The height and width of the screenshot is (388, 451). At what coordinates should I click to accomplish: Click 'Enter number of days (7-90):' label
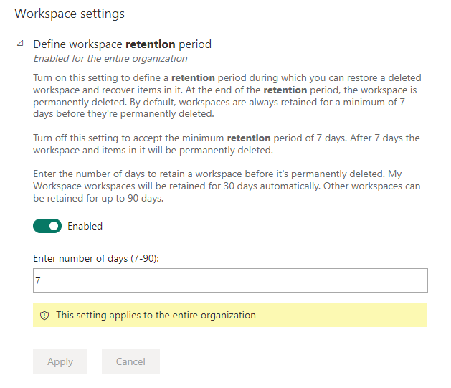tap(95, 258)
